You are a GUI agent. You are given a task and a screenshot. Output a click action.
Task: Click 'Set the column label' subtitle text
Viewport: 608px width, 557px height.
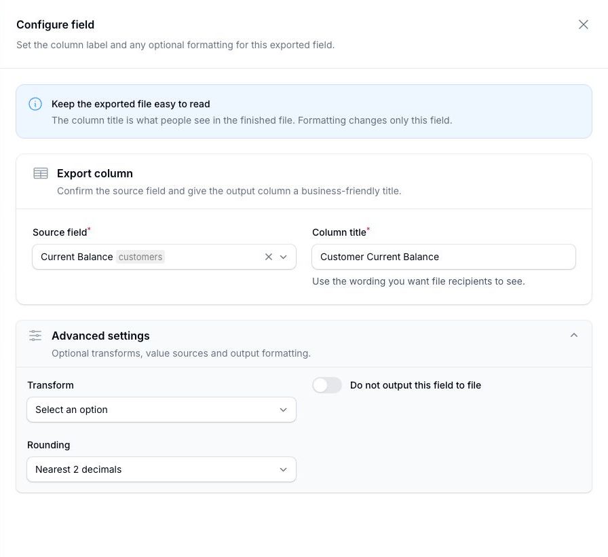point(175,45)
